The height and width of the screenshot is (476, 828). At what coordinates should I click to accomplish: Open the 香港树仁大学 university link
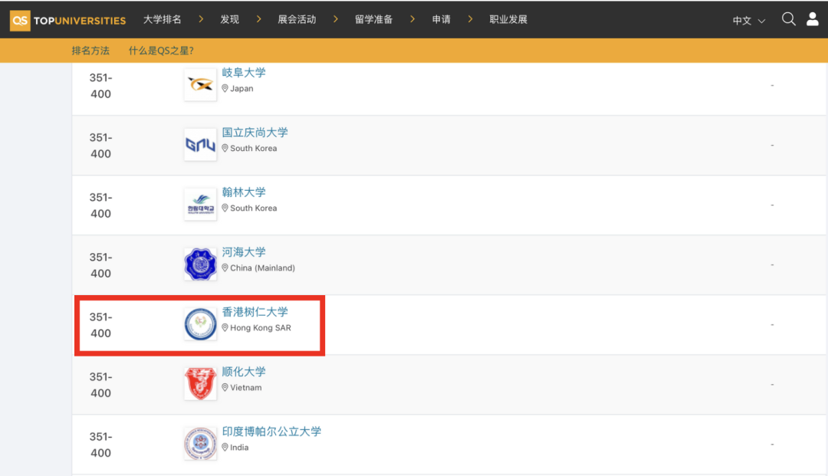tap(255, 312)
